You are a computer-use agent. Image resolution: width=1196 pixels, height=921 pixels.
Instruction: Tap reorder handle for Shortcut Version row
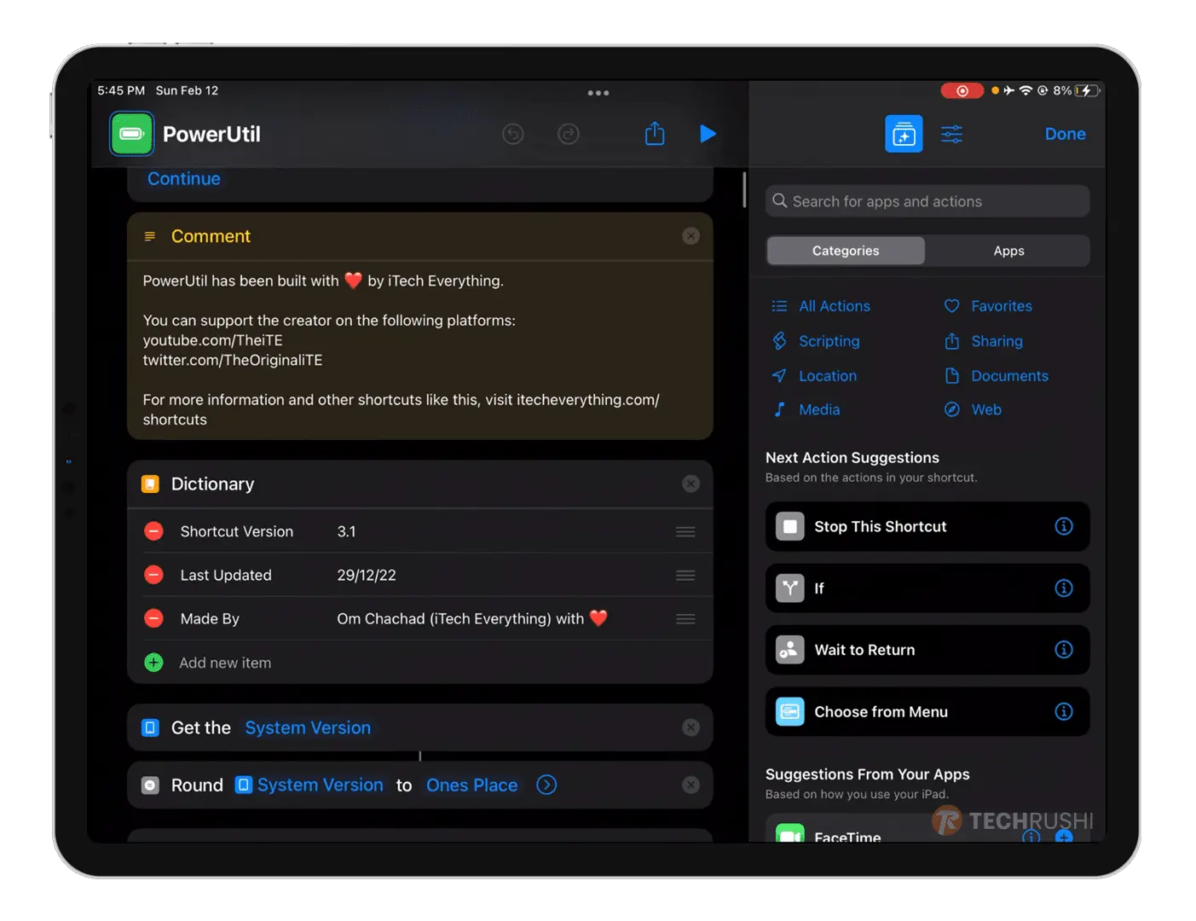coord(685,532)
